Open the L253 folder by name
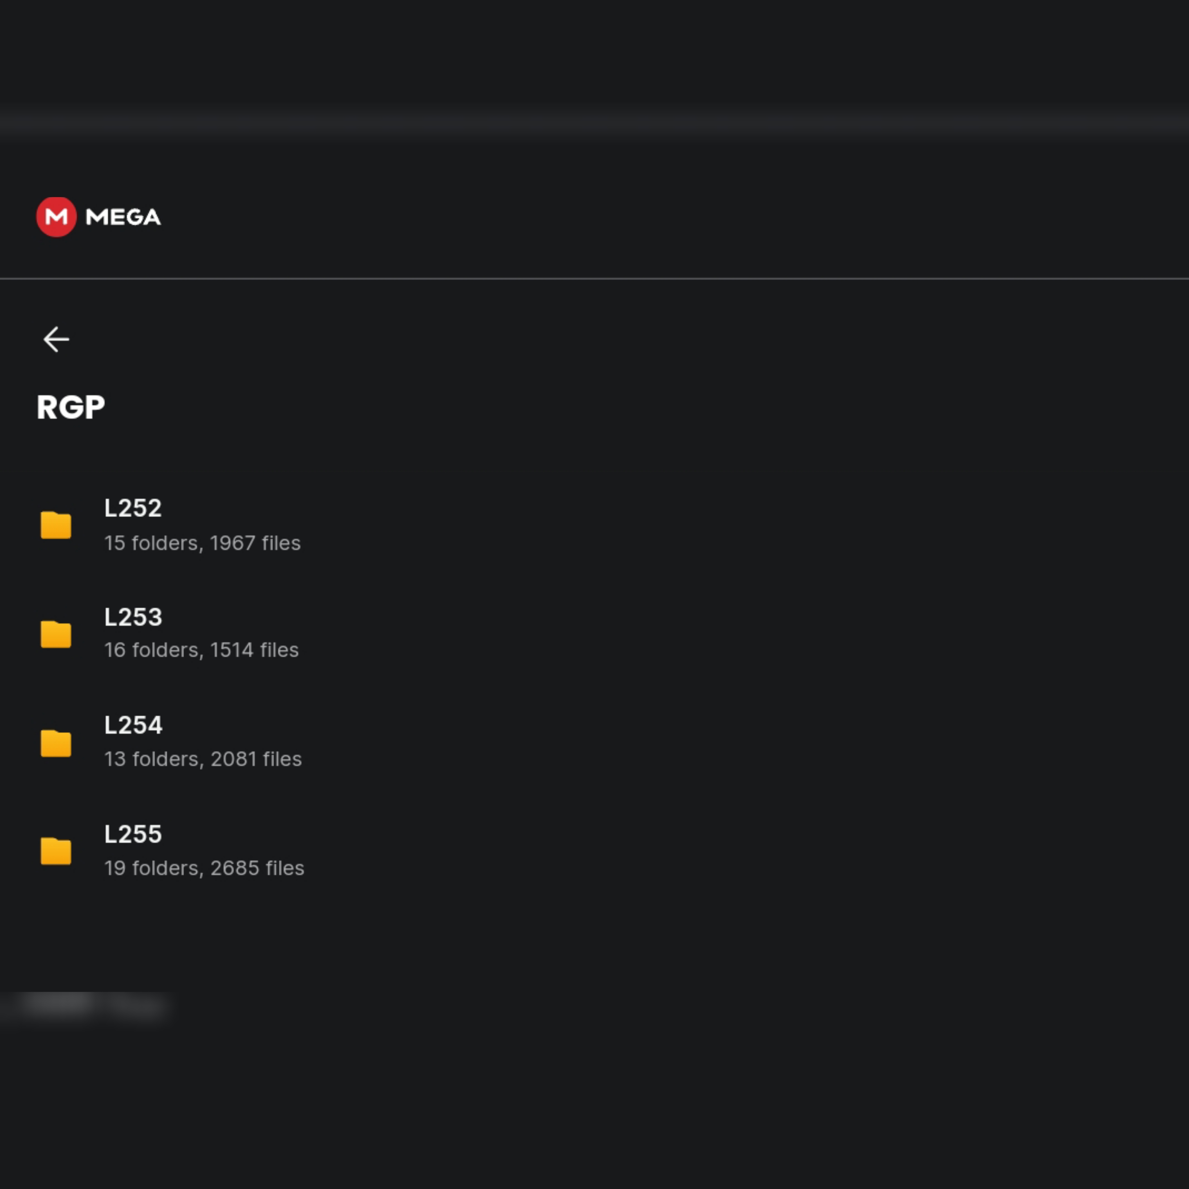 coord(133,617)
